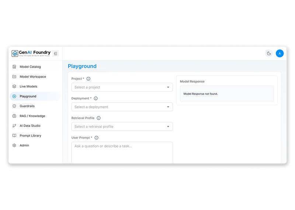Screen dimensions: 295x210
Task: Click the RAG / Knowledge icon
Action: pos(14,116)
